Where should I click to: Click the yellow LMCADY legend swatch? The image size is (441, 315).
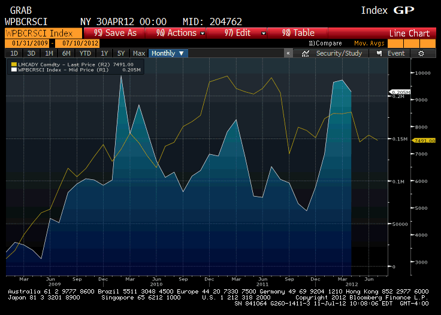pos(14,65)
